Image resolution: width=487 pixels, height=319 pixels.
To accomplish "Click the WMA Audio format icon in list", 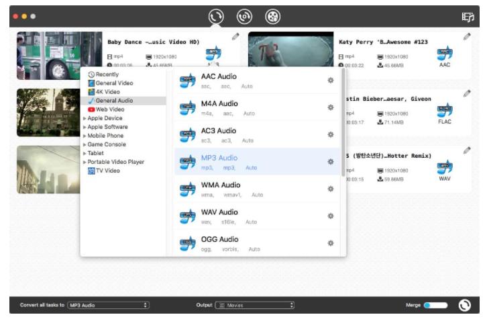I will tap(188, 189).
